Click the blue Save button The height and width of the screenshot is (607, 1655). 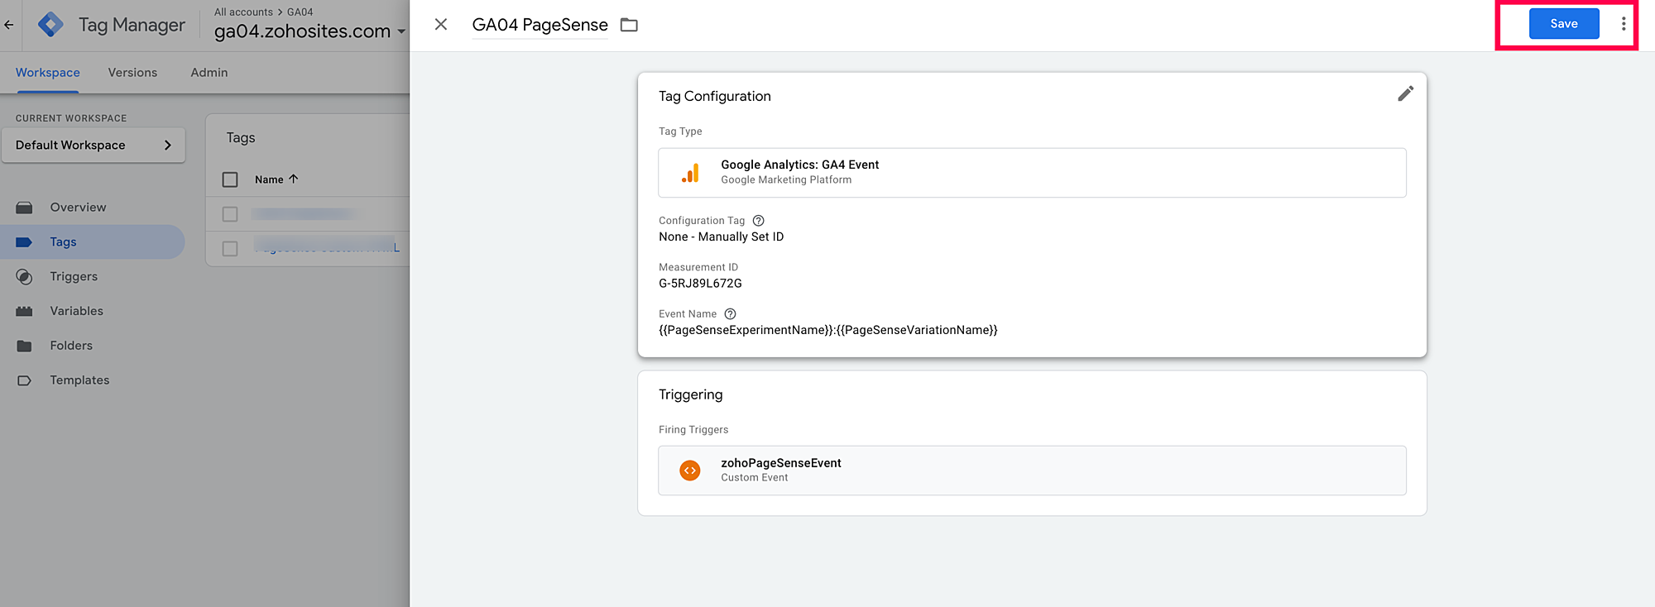pyautogui.click(x=1563, y=24)
